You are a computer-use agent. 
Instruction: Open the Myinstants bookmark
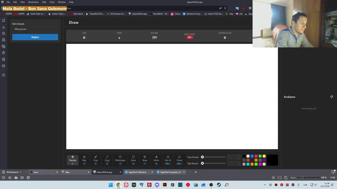tap(76, 14)
